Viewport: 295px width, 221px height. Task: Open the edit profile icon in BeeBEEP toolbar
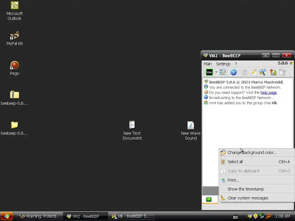[223, 72]
